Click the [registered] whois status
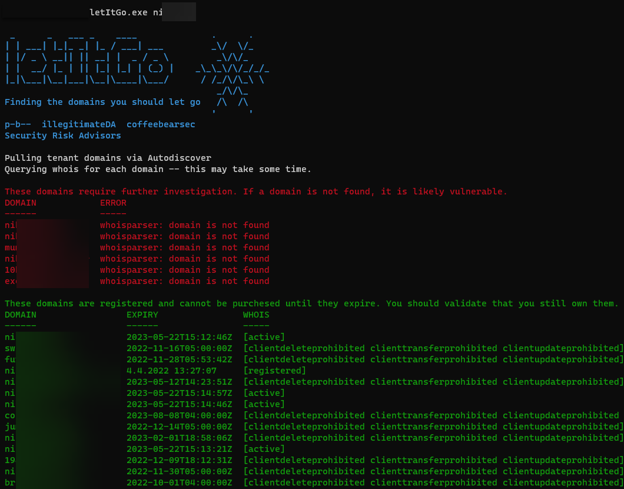 pyautogui.click(x=274, y=371)
